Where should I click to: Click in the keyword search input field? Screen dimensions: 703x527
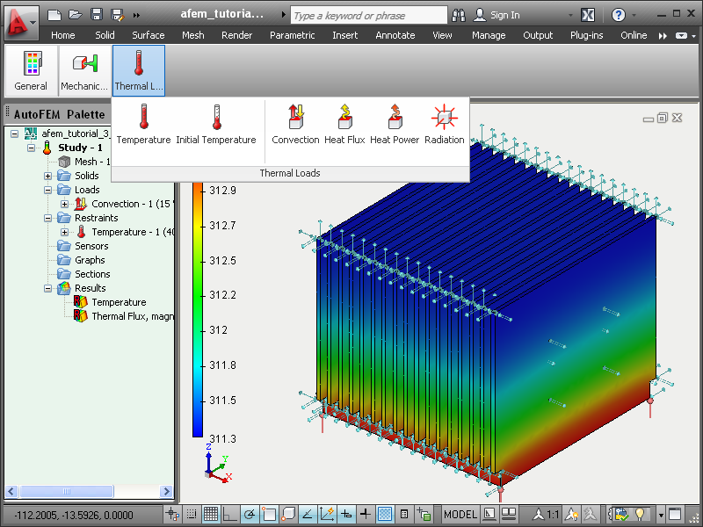pyautogui.click(x=369, y=15)
